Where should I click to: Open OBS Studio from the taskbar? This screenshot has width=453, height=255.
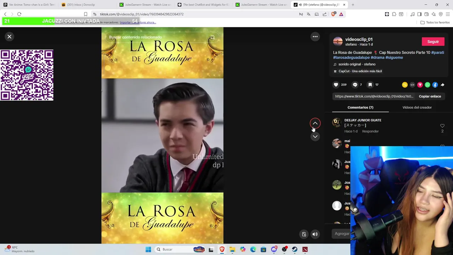coord(284,249)
